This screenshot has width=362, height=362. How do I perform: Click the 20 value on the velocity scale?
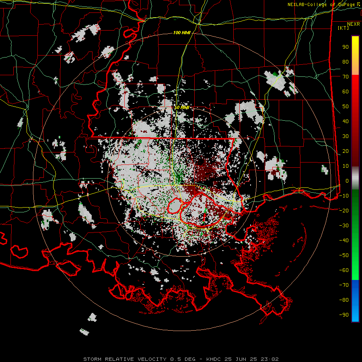pyautogui.click(x=346, y=151)
